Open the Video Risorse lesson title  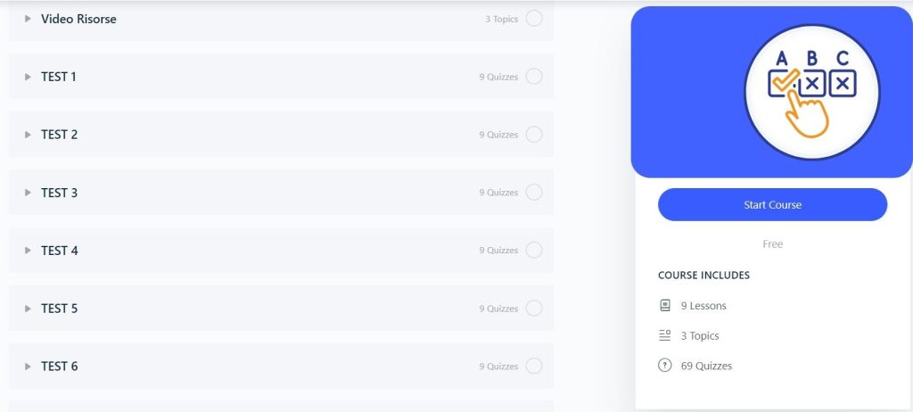[x=78, y=19]
